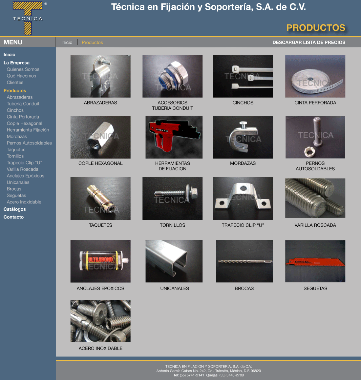This screenshot has width=361, height=380.
Task: Click the Tuberia Conduit sidebar link
Action: [23, 104]
